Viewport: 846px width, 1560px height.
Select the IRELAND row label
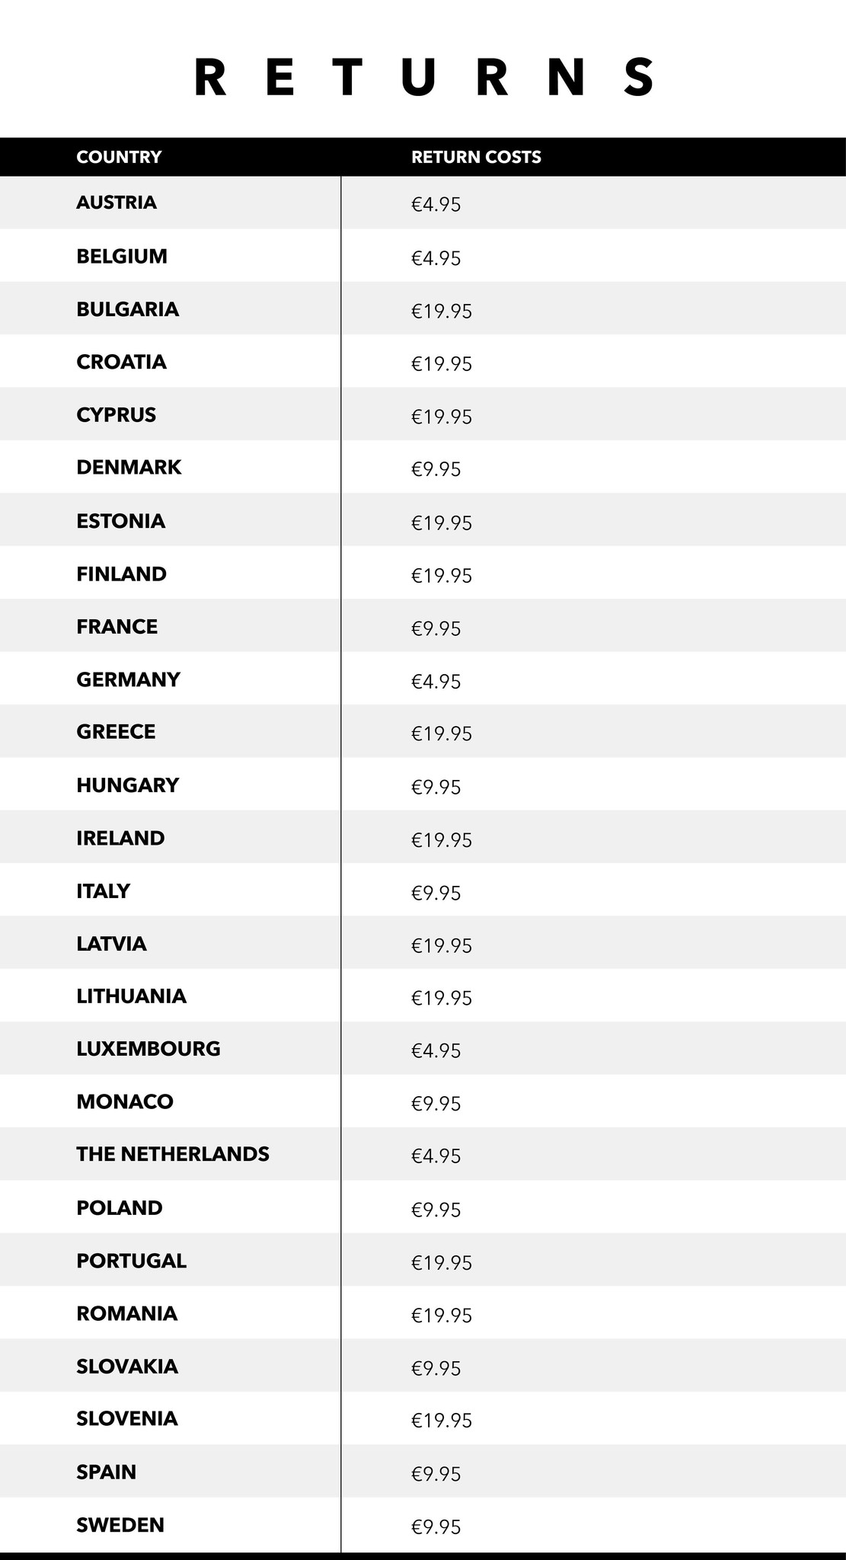pyautogui.click(x=120, y=838)
